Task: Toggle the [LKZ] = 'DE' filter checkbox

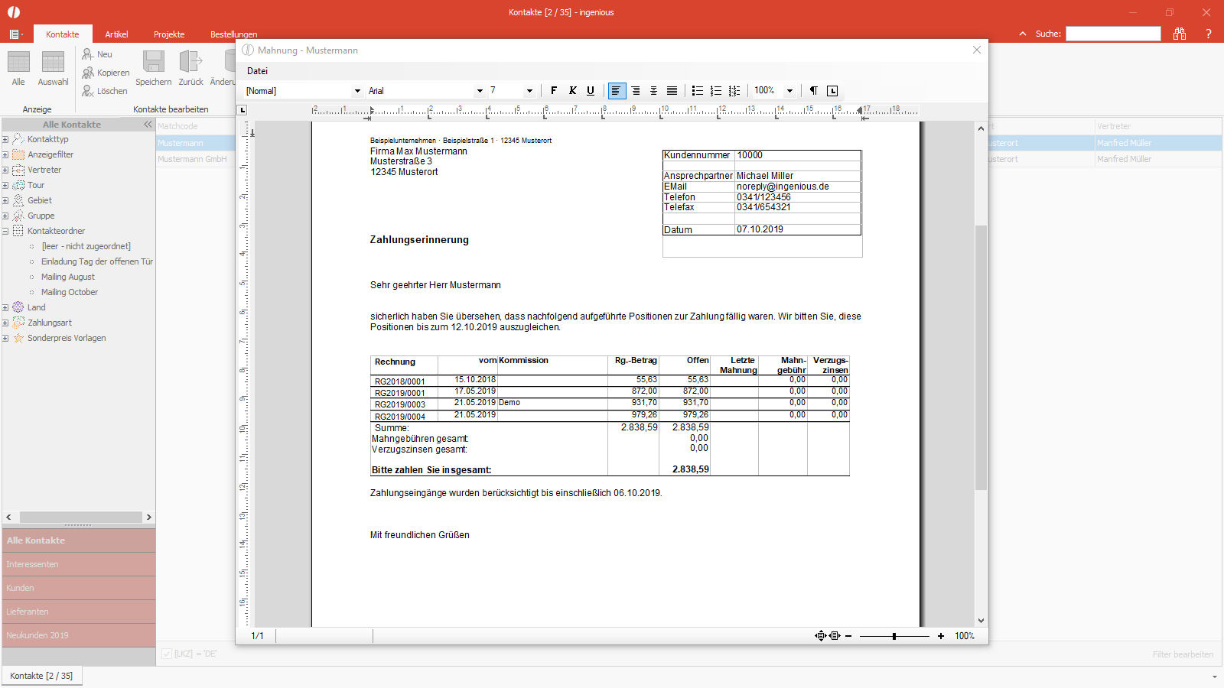Action: coord(167,654)
